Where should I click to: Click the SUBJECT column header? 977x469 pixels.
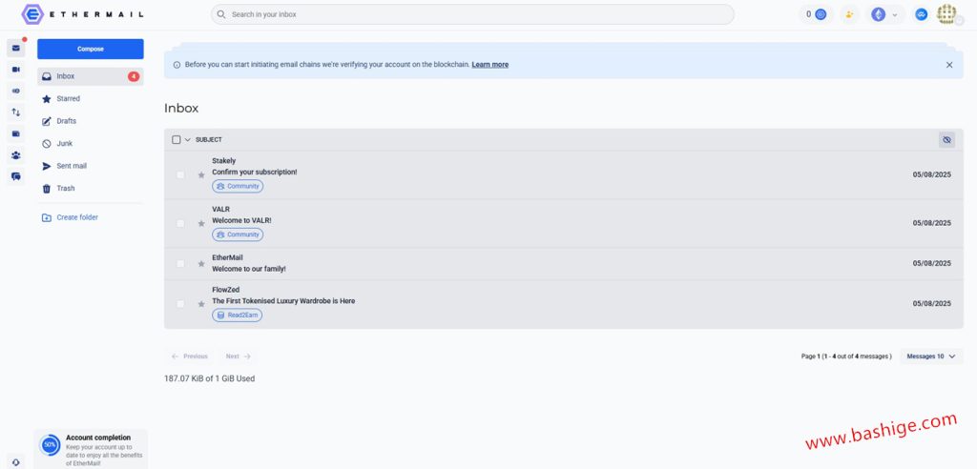[x=209, y=140]
